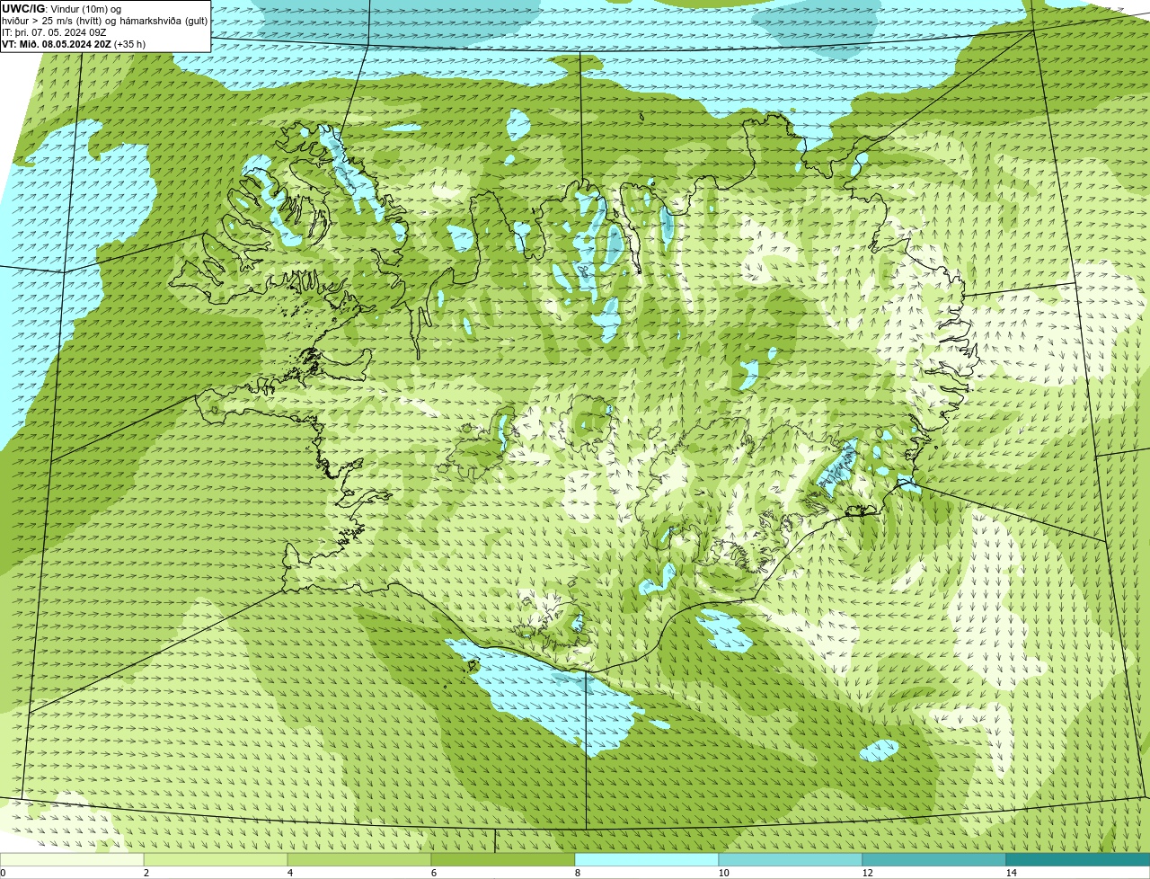Click the pale yellow 0–2 legend swatch
This screenshot has height=879, width=1150.
tap(72, 859)
